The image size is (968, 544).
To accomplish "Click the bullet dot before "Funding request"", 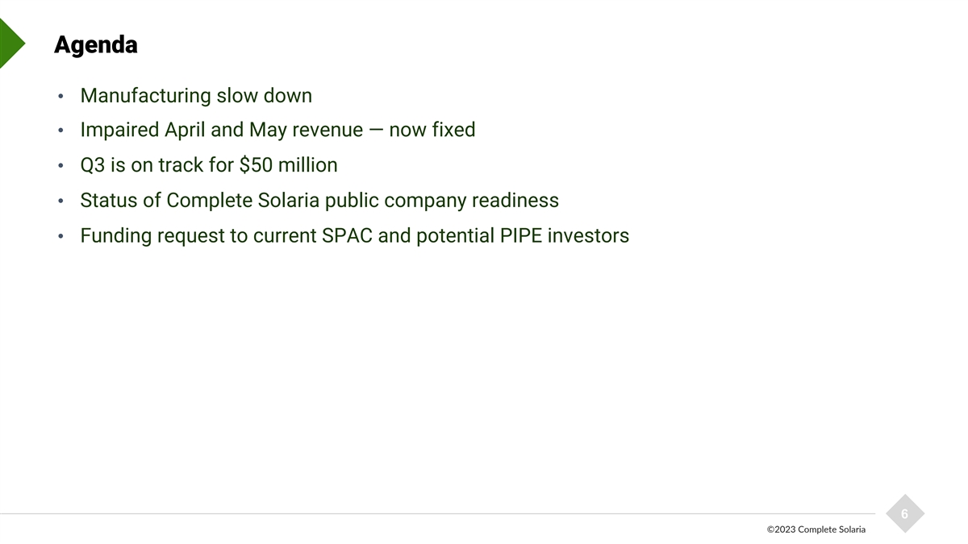I will pyautogui.click(x=61, y=238).
